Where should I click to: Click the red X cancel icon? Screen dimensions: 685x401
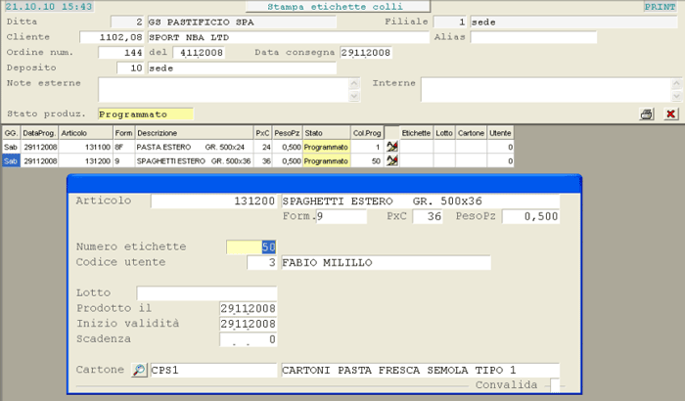point(670,114)
